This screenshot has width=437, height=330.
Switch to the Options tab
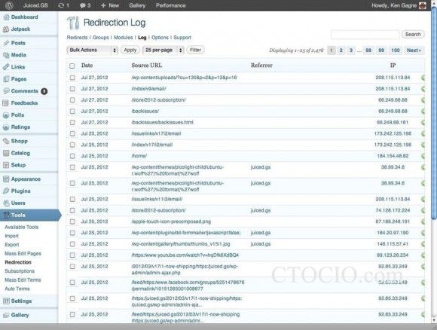point(160,38)
